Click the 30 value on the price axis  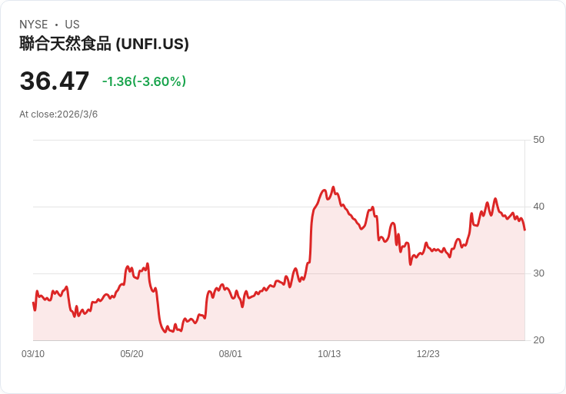[538, 273]
